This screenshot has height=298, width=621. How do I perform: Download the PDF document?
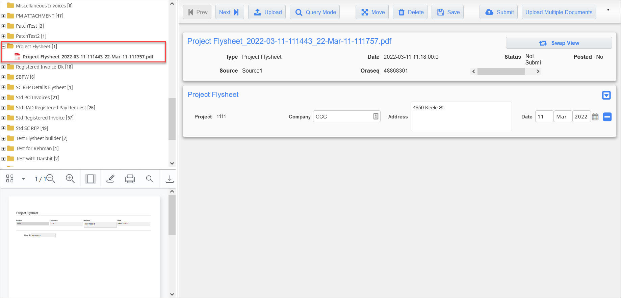170,179
